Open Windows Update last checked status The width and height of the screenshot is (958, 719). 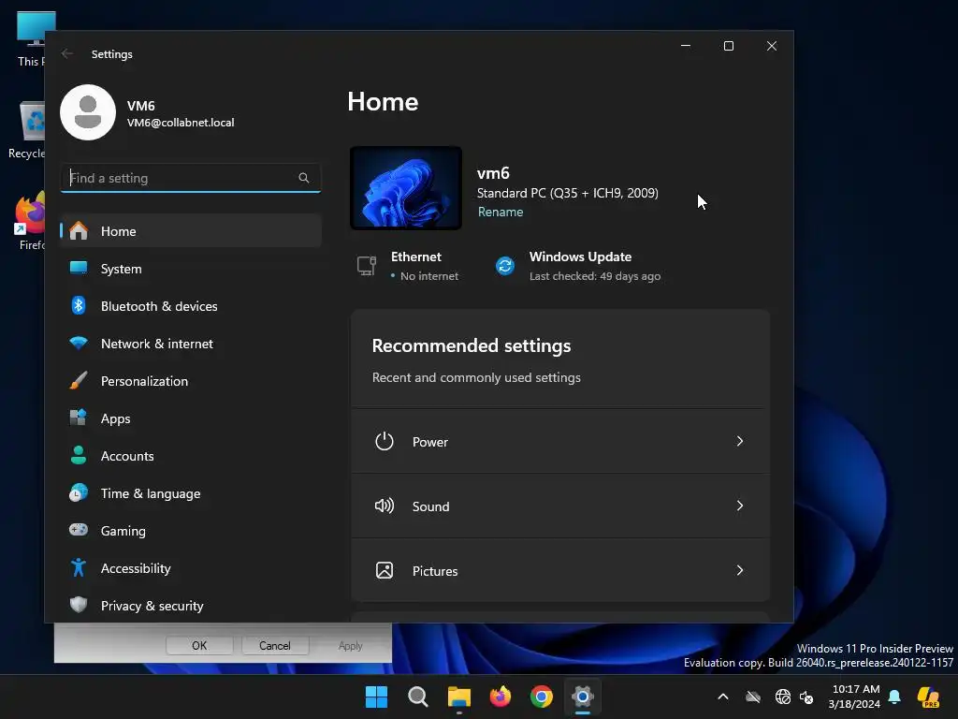(x=594, y=276)
